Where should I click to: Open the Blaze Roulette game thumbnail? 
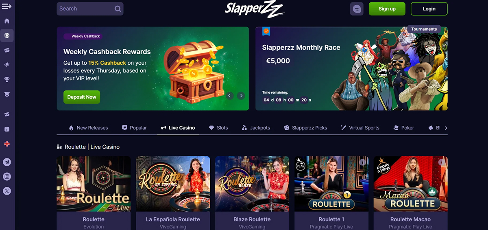tap(252, 184)
